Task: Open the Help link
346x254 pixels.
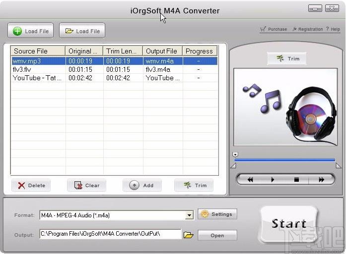Action: click(333, 29)
